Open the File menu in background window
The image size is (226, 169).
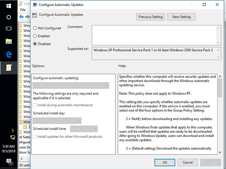pos(23,10)
